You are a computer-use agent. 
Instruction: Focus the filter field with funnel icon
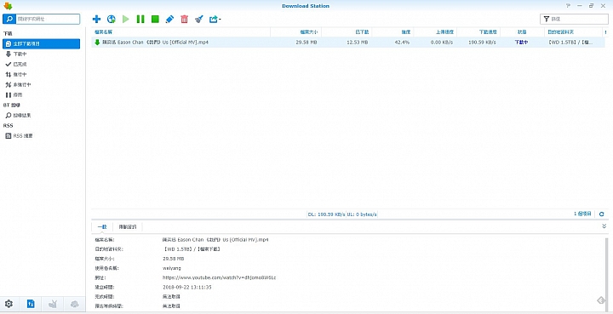574,19
